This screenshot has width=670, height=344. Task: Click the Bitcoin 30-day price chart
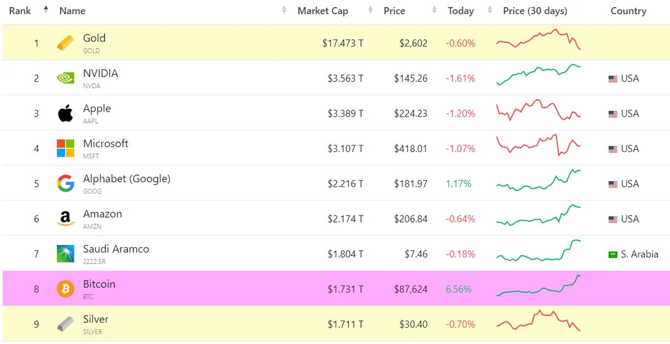click(538, 285)
